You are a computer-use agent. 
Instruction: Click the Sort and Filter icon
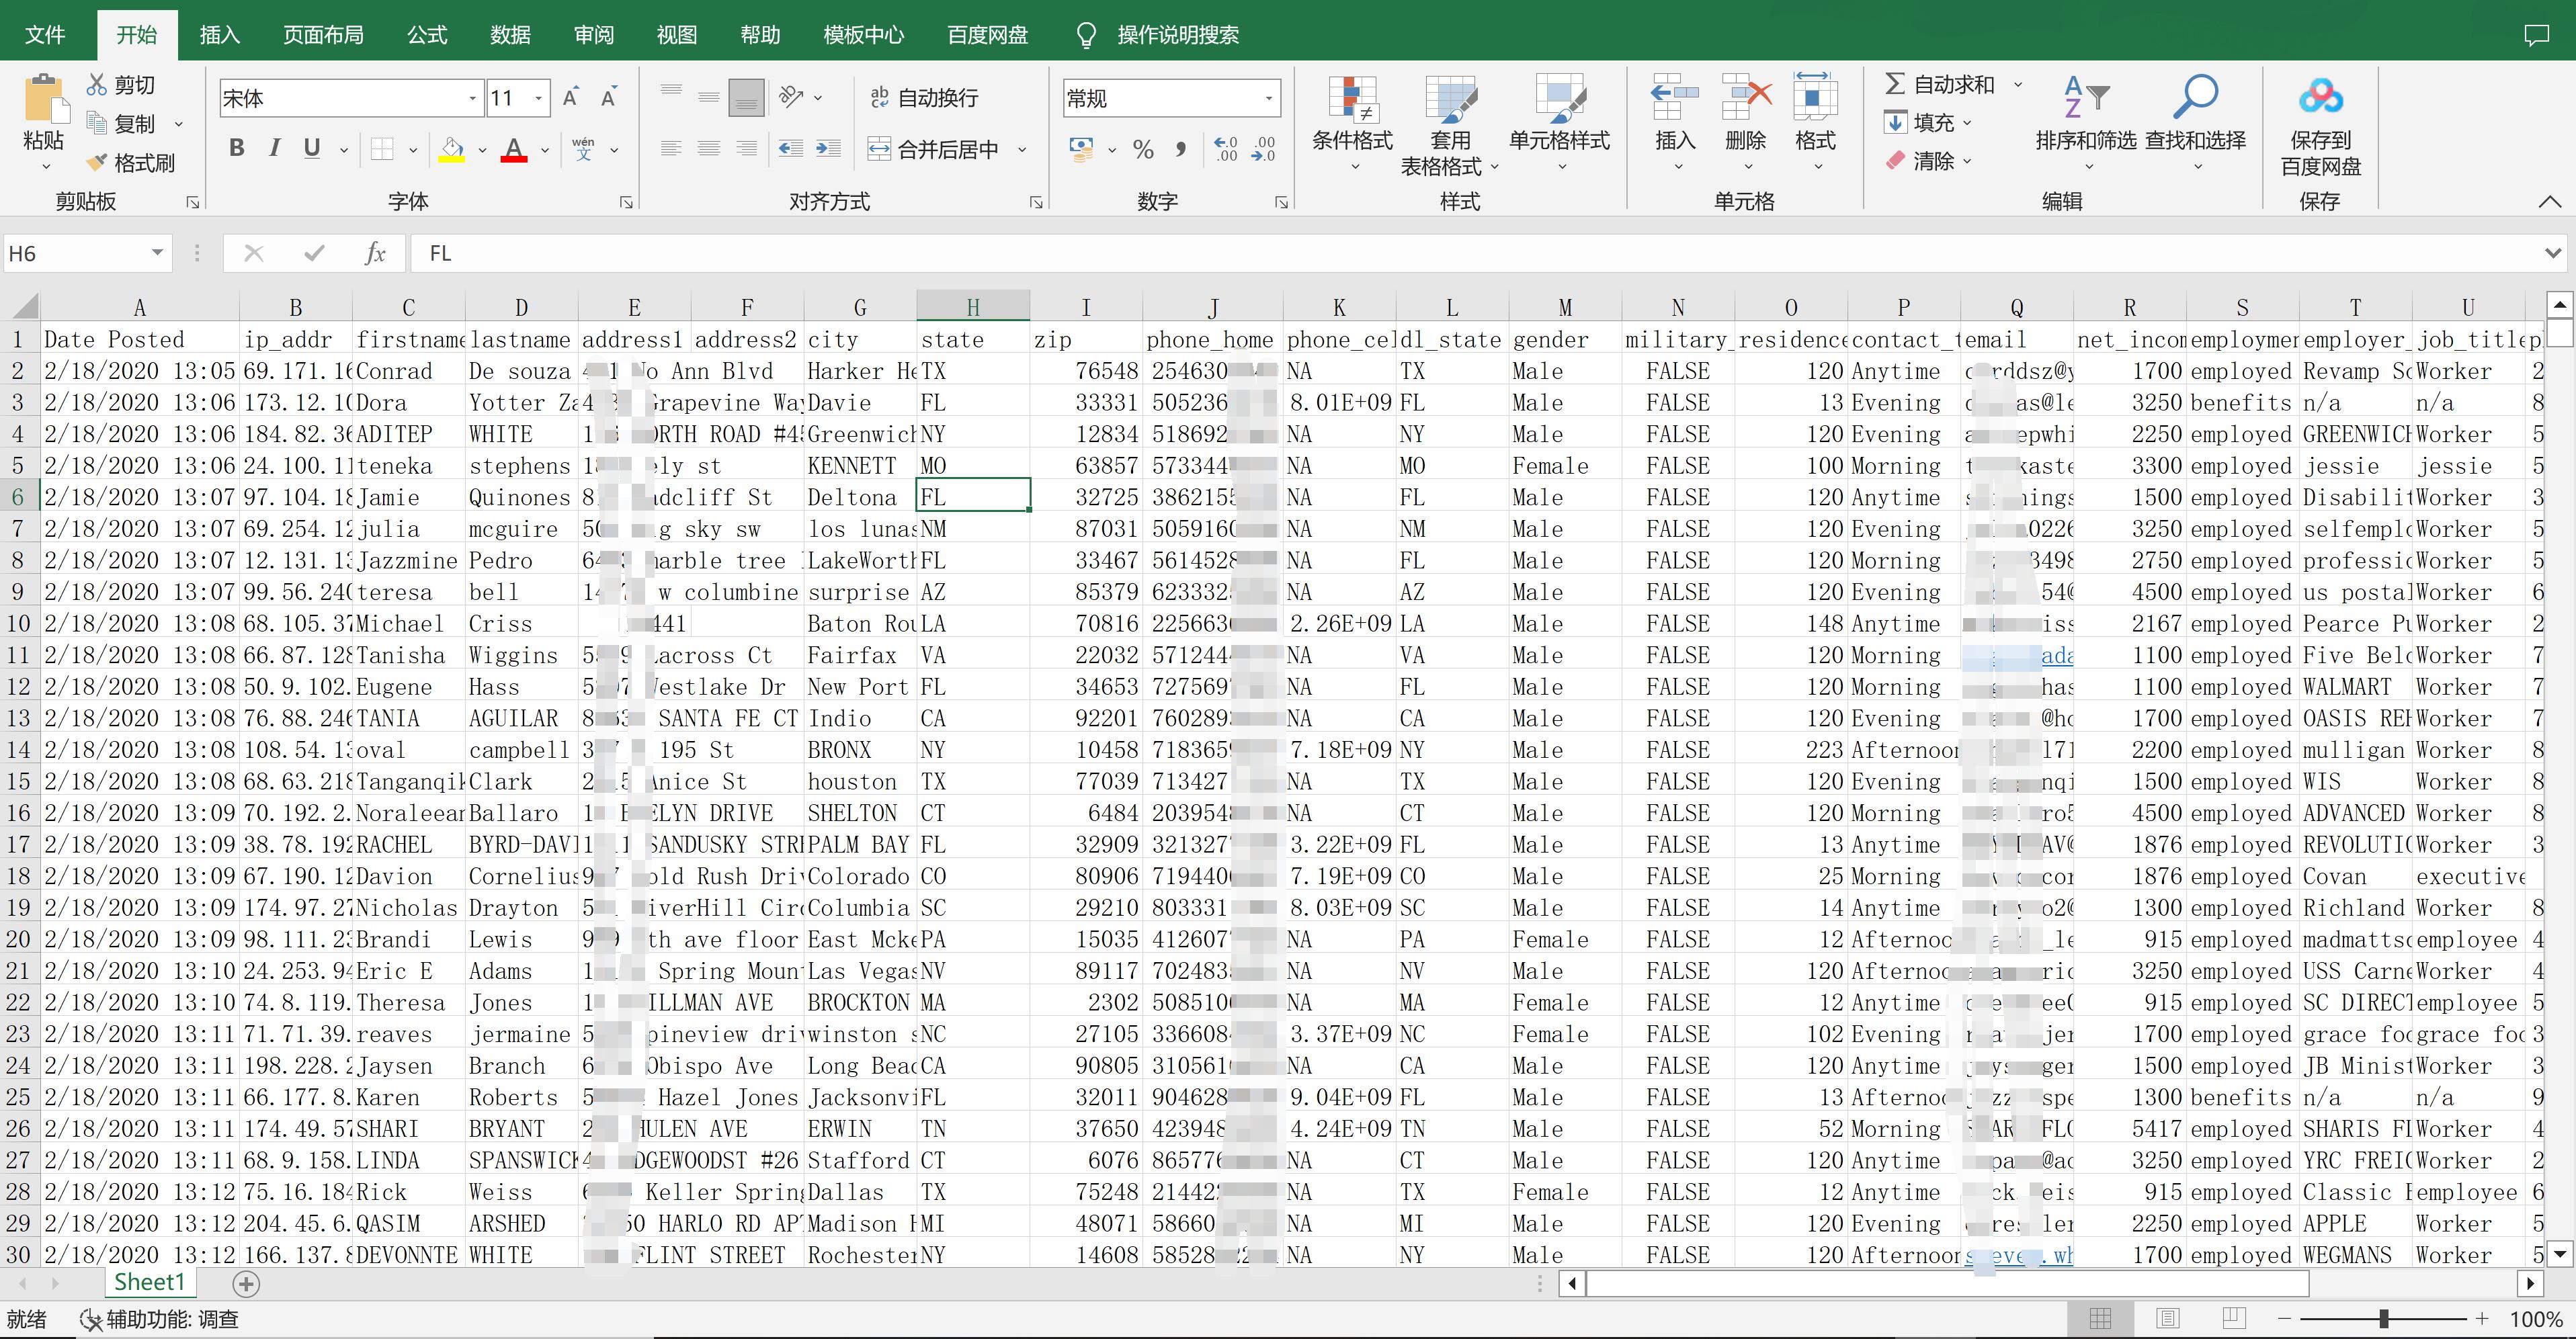2086,98
